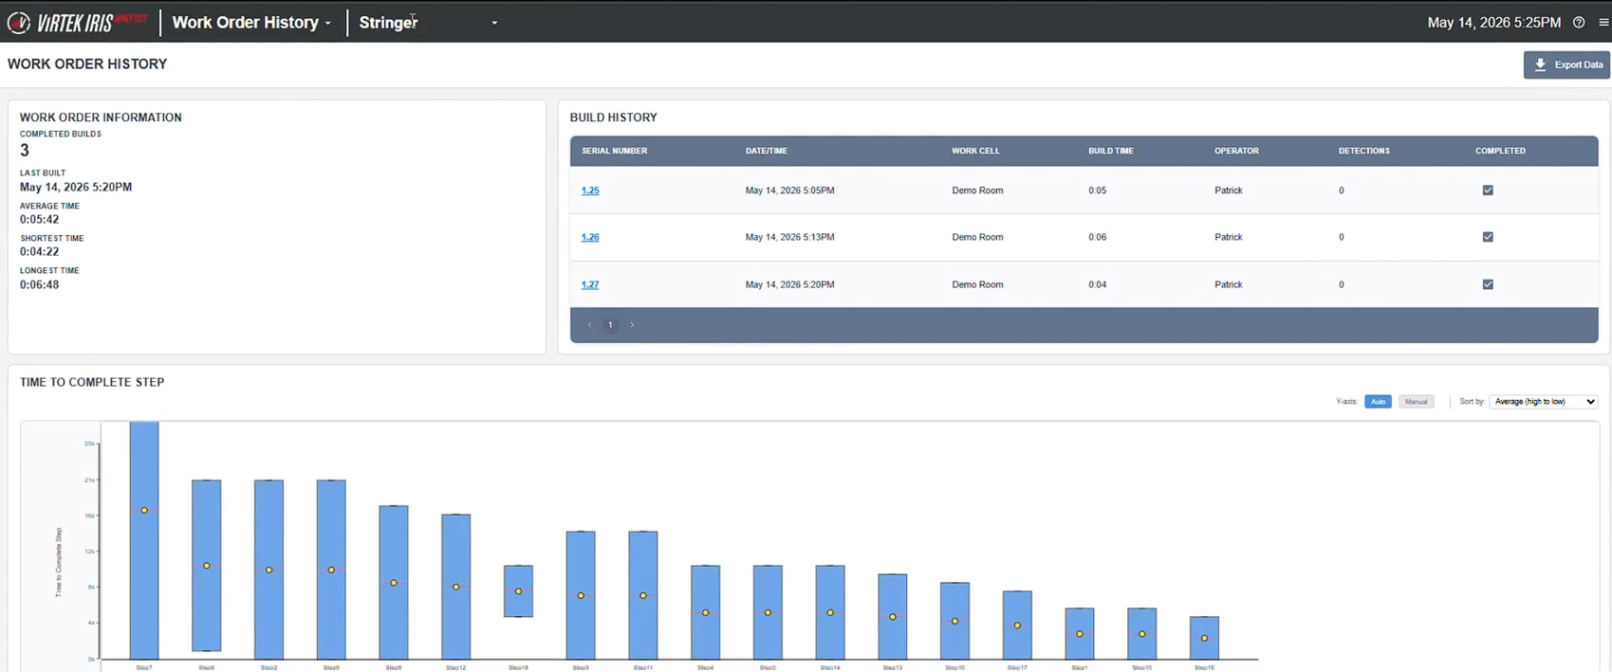Toggle Completed checkbox for serial 1.27
Viewport: 1612px width, 672px height.
click(x=1488, y=284)
